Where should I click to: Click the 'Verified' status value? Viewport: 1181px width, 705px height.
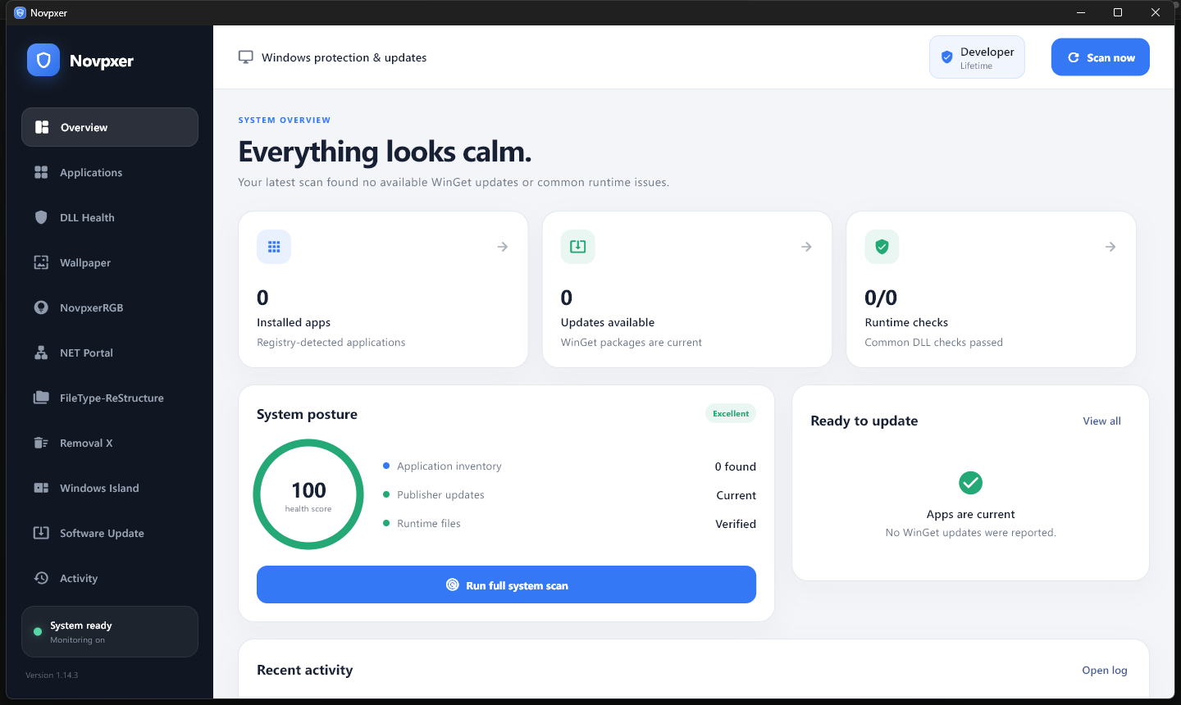click(736, 524)
